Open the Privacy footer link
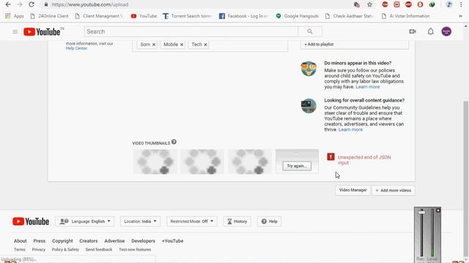This screenshot has height=263, width=469. pyautogui.click(x=39, y=250)
